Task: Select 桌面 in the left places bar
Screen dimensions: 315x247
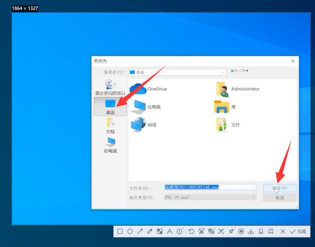Action: point(111,106)
